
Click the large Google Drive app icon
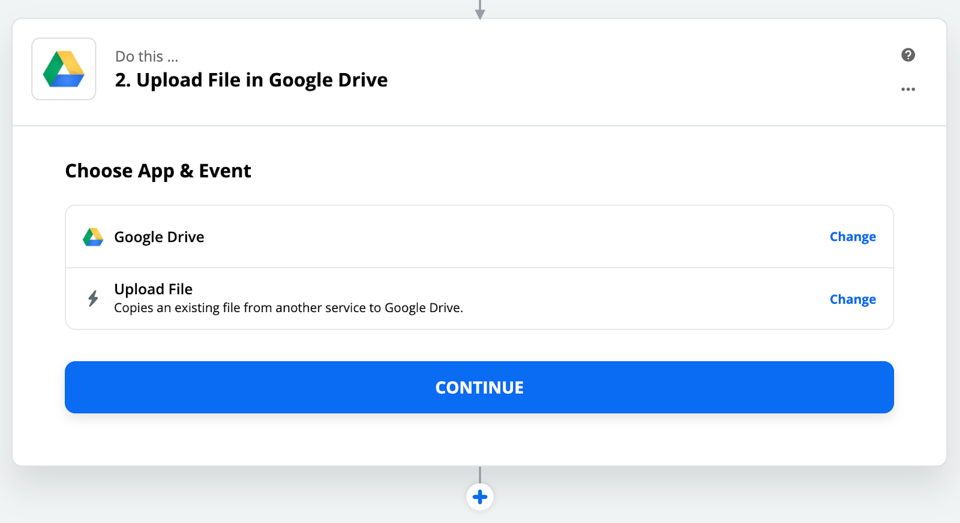tap(64, 69)
